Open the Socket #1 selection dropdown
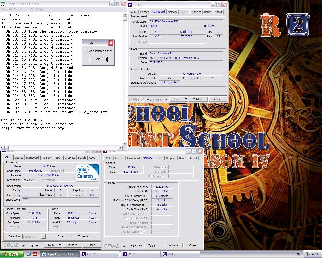The height and width of the screenshot is (258, 322). click(x=34, y=237)
